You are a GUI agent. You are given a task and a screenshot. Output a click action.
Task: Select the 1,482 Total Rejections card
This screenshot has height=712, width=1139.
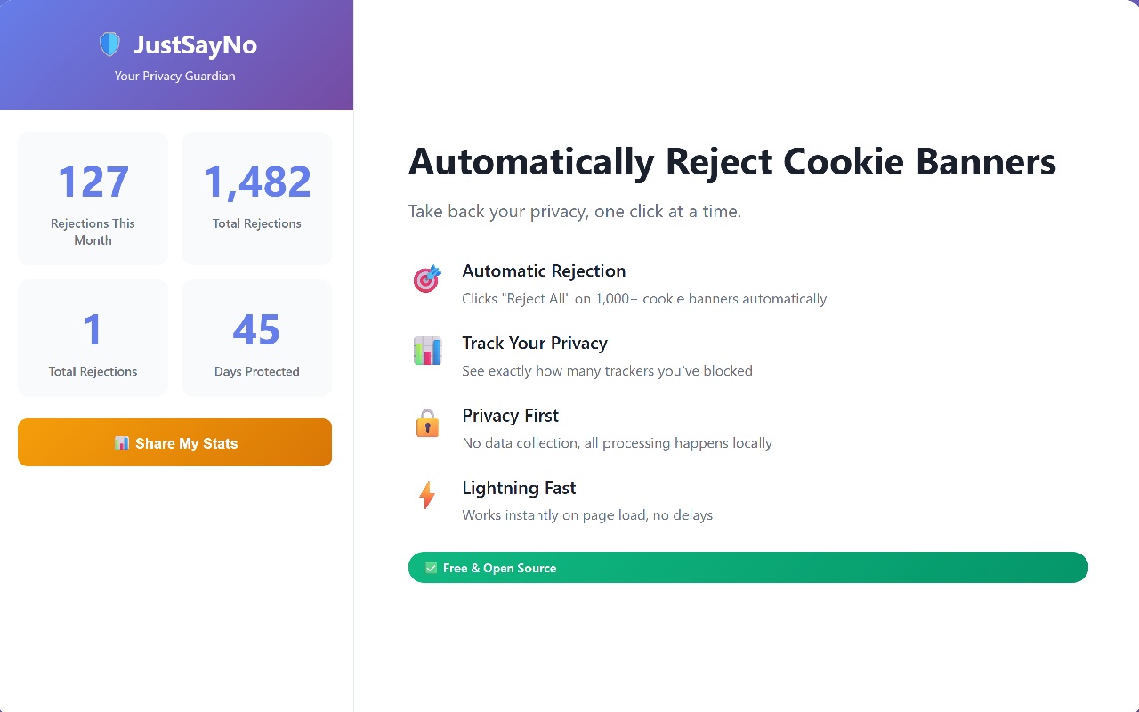point(257,198)
